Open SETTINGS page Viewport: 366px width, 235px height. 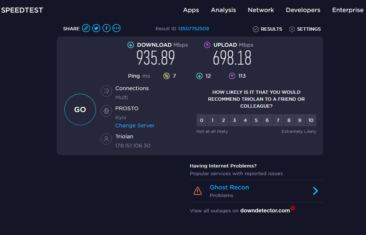click(x=309, y=29)
